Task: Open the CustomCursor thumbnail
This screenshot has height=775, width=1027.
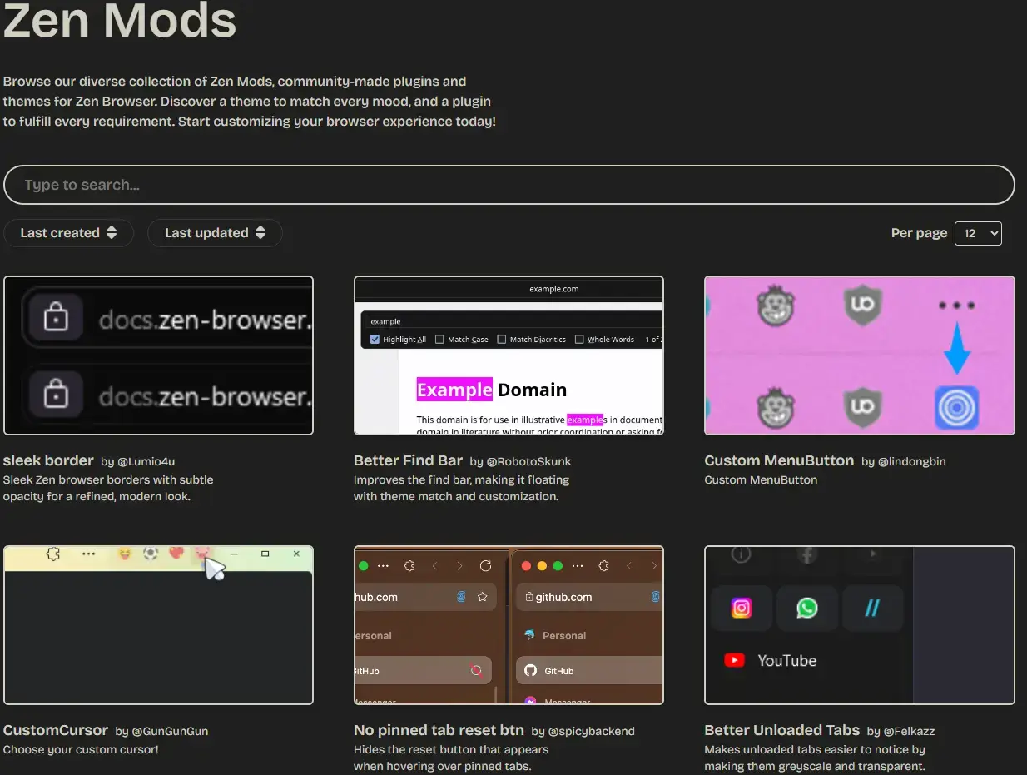Action: pyautogui.click(x=158, y=625)
